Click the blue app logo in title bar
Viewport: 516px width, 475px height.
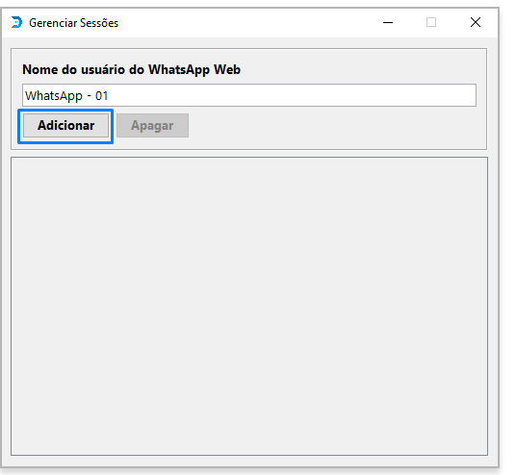tap(16, 22)
